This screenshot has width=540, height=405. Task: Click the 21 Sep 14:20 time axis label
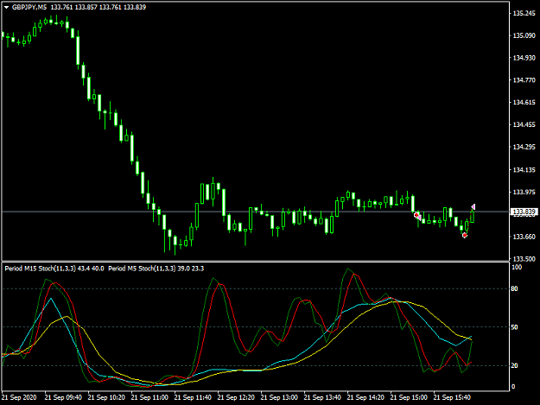365,397
